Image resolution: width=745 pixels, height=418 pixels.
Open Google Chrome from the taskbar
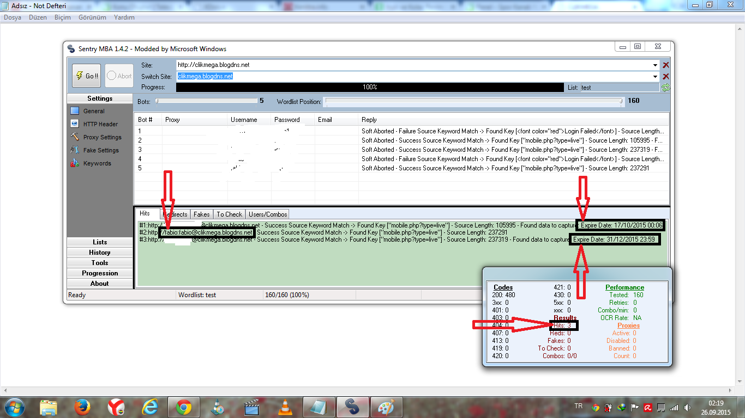coord(183,407)
